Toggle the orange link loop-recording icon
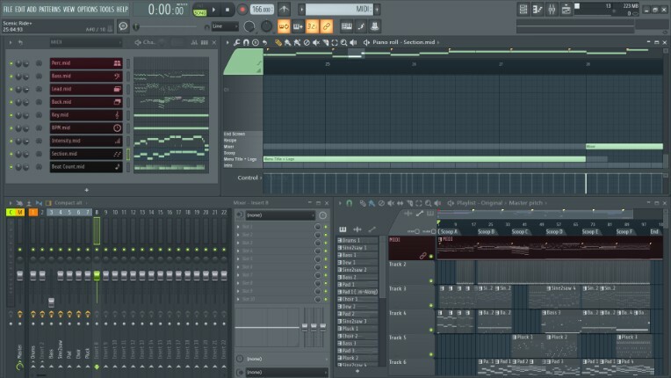Image resolution: width=671 pixels, height=378 pixels. pyautogui.click(x=326, y=26)
